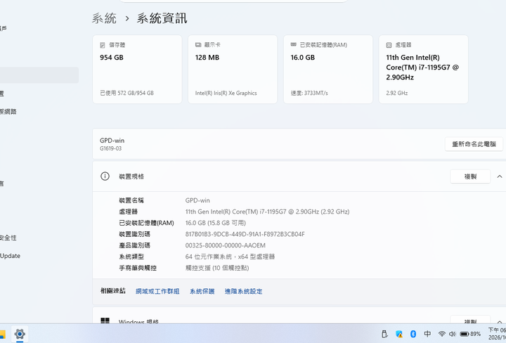Click the USB safely remove icon
Image resolution: width=506 pixels, height=343 pixels.
pyautogui.click(x=384, y=334)
